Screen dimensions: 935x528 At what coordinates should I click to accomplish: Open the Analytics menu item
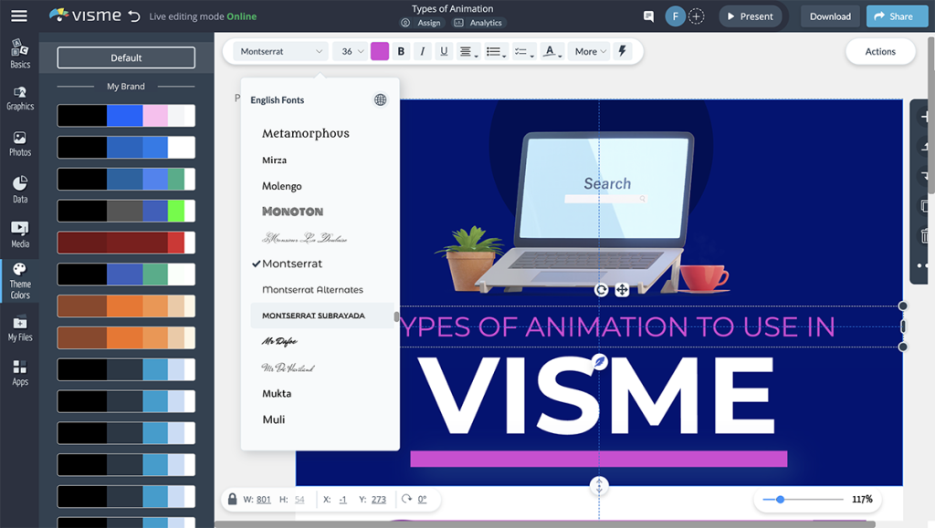[478, 22]
